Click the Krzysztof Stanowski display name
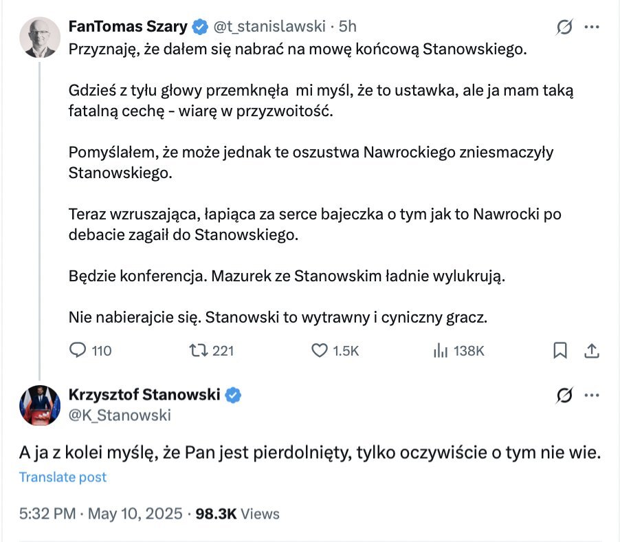The image size is (620, 542). click(144, 395)
